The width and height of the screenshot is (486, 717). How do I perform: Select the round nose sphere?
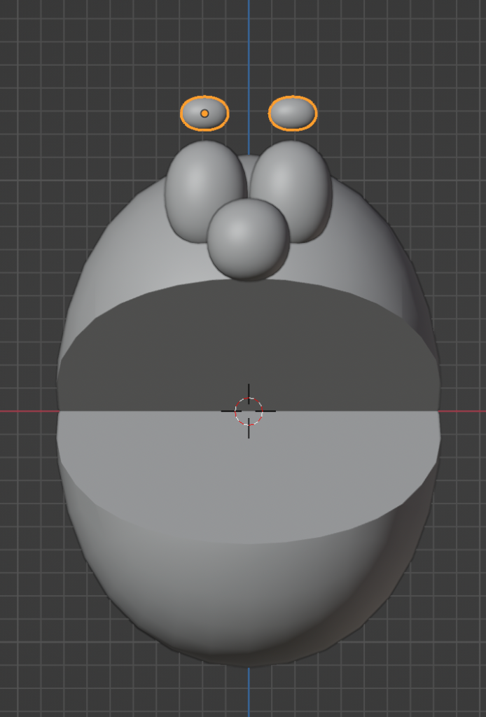248,238
